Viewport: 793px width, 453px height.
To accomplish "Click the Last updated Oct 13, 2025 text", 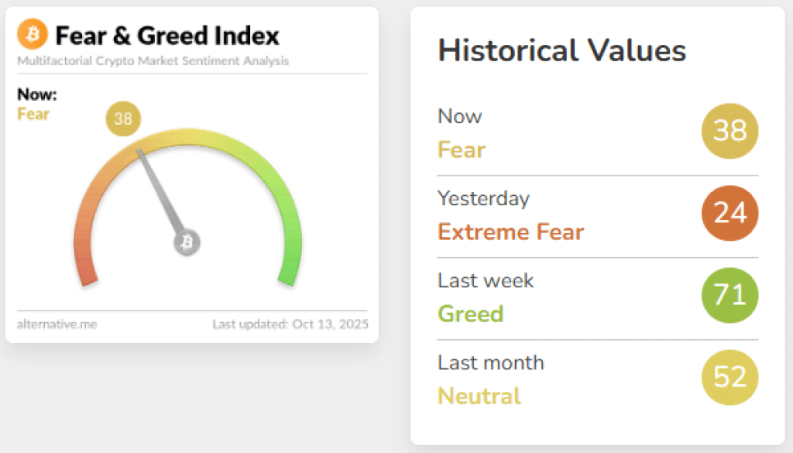I will click(290, 324).
